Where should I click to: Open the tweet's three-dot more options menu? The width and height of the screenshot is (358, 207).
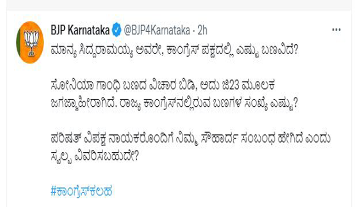(336, 30)
